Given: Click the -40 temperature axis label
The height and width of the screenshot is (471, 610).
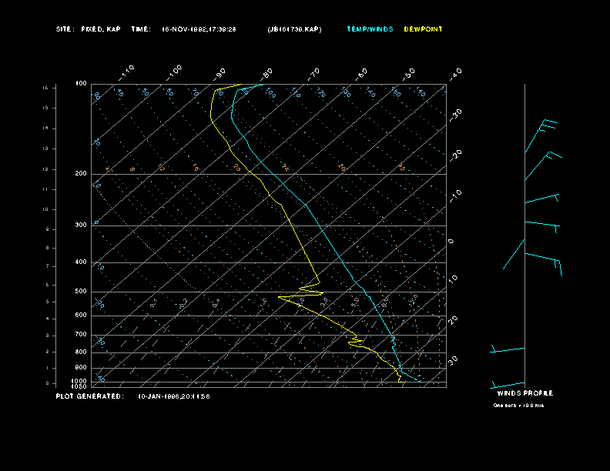Looking at the screenshot, I should [456, 73].
